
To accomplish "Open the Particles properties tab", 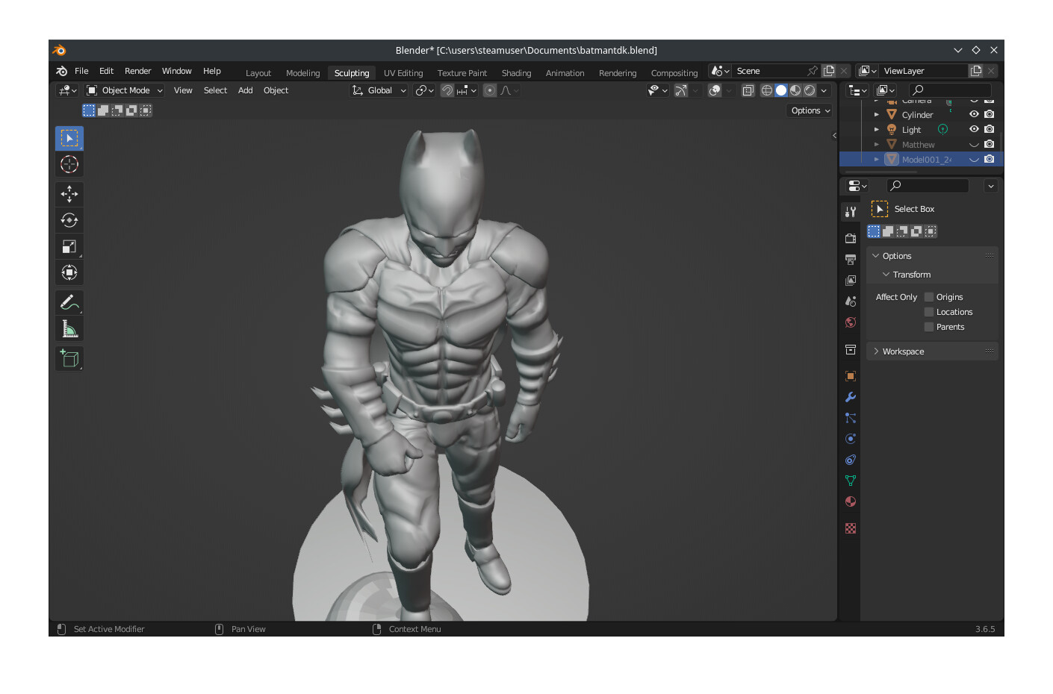I will [851, 418].
